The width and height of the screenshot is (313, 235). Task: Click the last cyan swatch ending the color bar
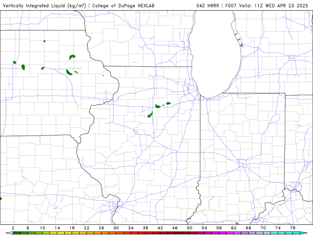(296, 233)
